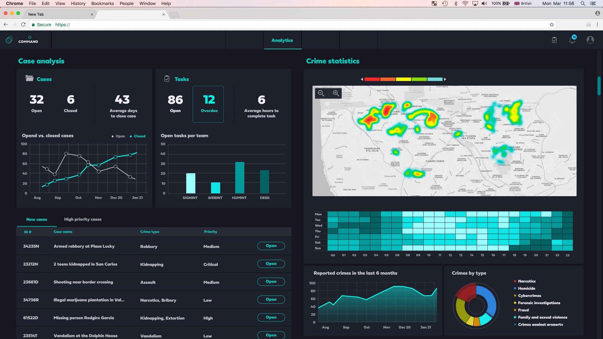This screenshot has width=603, height=339.
Task: Open Chrome's three-dot menu
Action: (x=597, y=24)
